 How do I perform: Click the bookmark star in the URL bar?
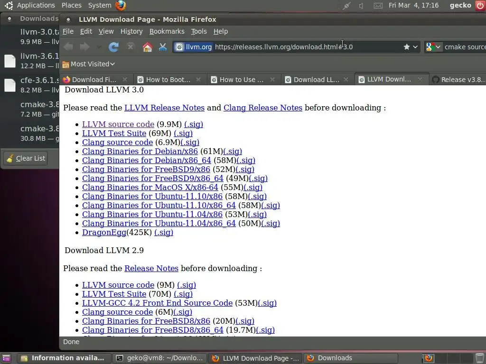pyautogui.click(x=407, y=47)
